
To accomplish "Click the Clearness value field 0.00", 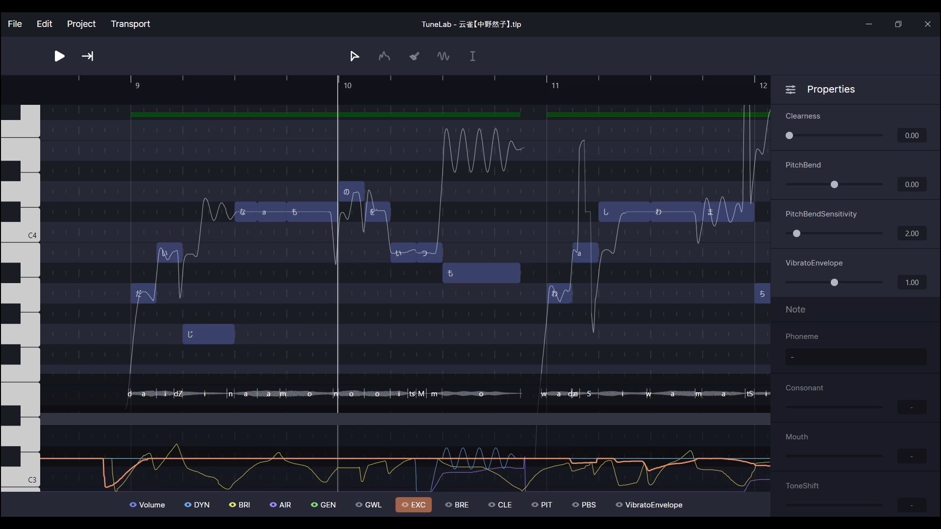I will pos(912,136).
